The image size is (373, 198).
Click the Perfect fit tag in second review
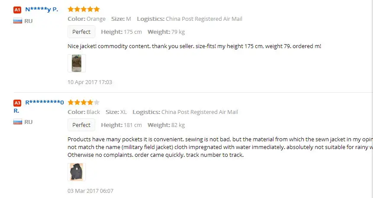coord(81,125)
